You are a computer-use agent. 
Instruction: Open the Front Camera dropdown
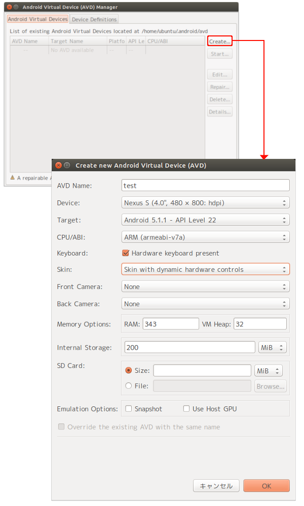(x=206, y=286)
